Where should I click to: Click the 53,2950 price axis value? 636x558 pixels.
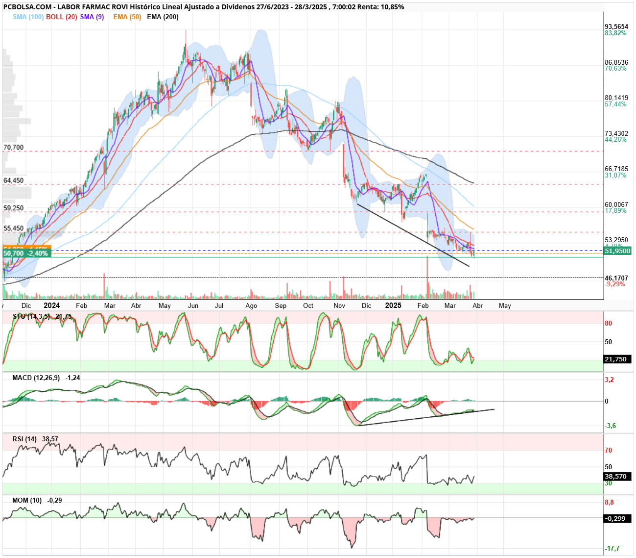click(x=616, y=240)
